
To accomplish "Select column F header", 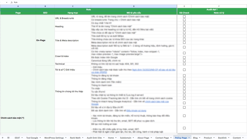I will tap(219, 6).
